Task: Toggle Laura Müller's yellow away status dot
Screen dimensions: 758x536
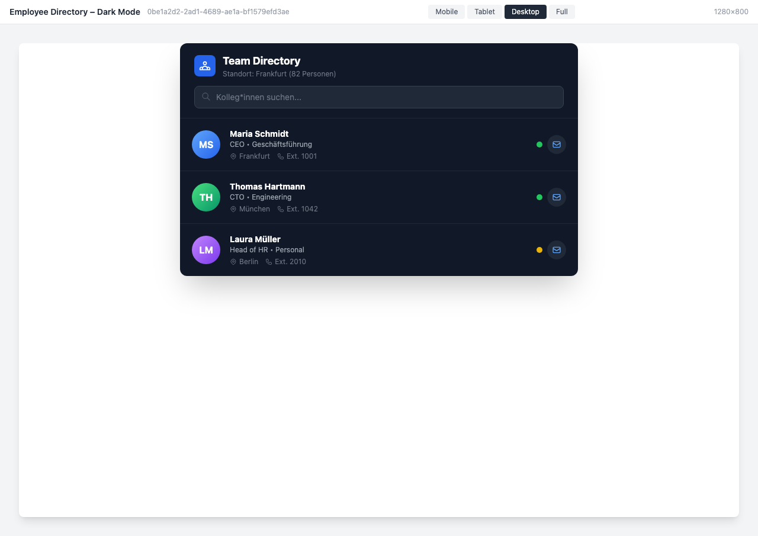Action: (539, 249)
